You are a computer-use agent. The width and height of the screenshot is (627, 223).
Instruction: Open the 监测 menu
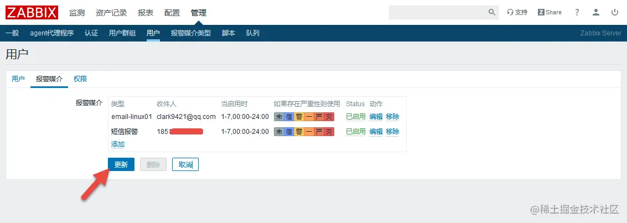(77, 13)
